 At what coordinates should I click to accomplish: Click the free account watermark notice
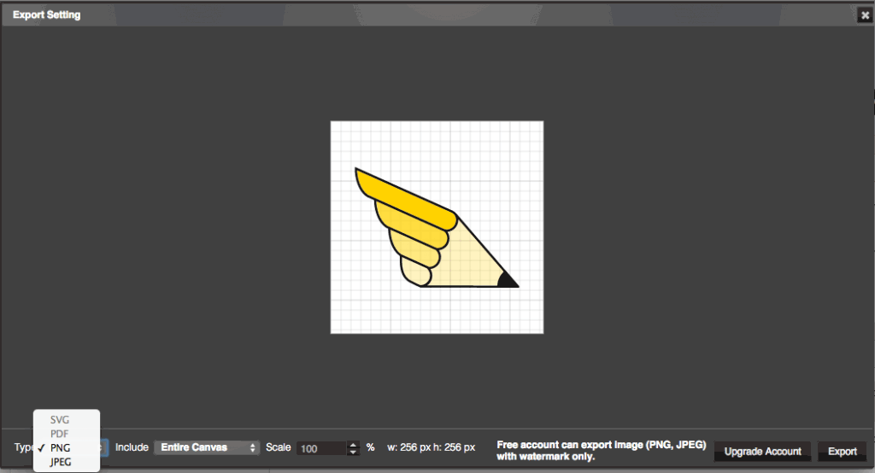[x=601, y=451]
